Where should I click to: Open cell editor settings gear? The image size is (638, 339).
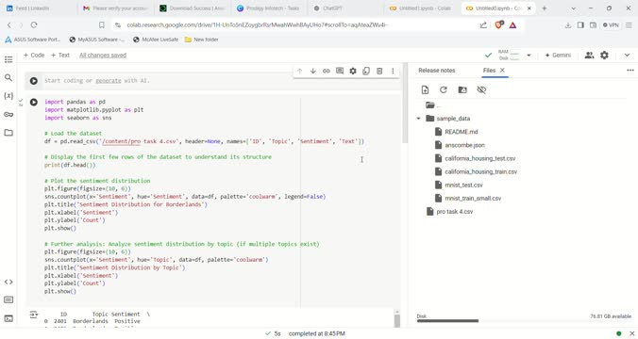point(353,71)
